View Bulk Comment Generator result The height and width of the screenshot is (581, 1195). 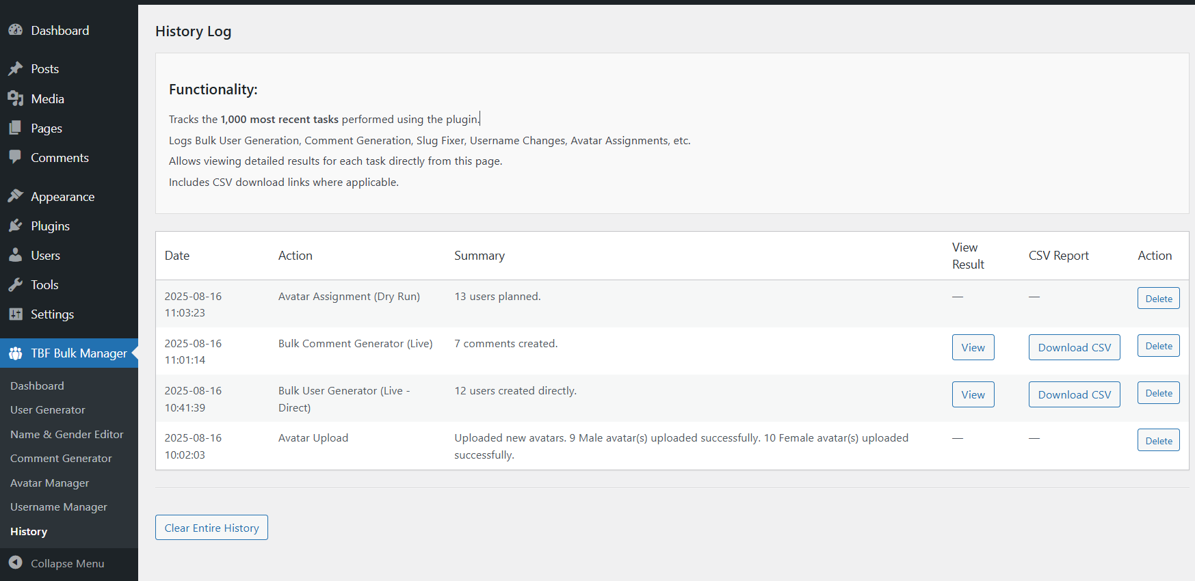point(973,347)
